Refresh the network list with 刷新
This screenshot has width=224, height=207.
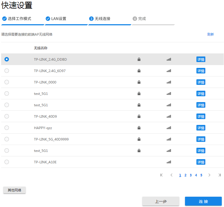click(211, 34)
